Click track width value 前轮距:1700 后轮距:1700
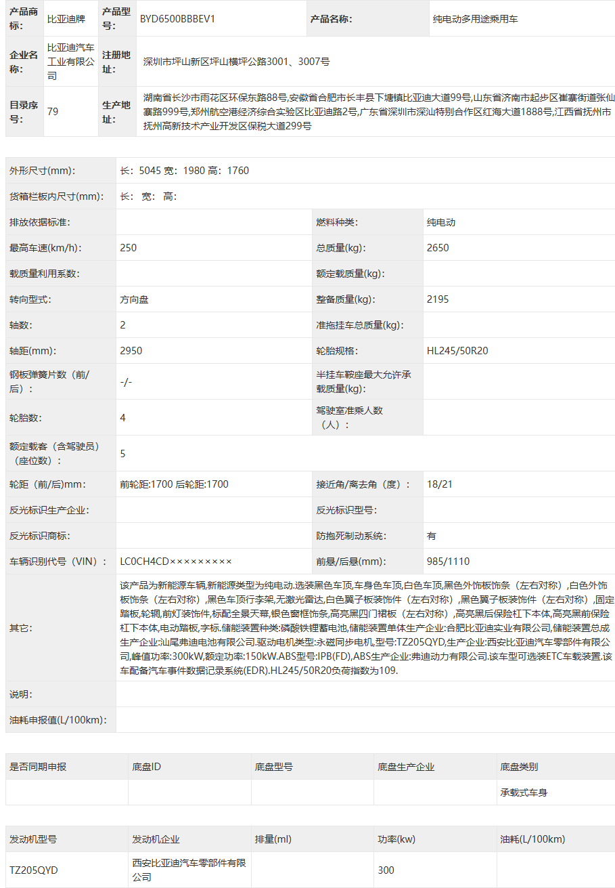615x888 pixels. tap(174, 484)
